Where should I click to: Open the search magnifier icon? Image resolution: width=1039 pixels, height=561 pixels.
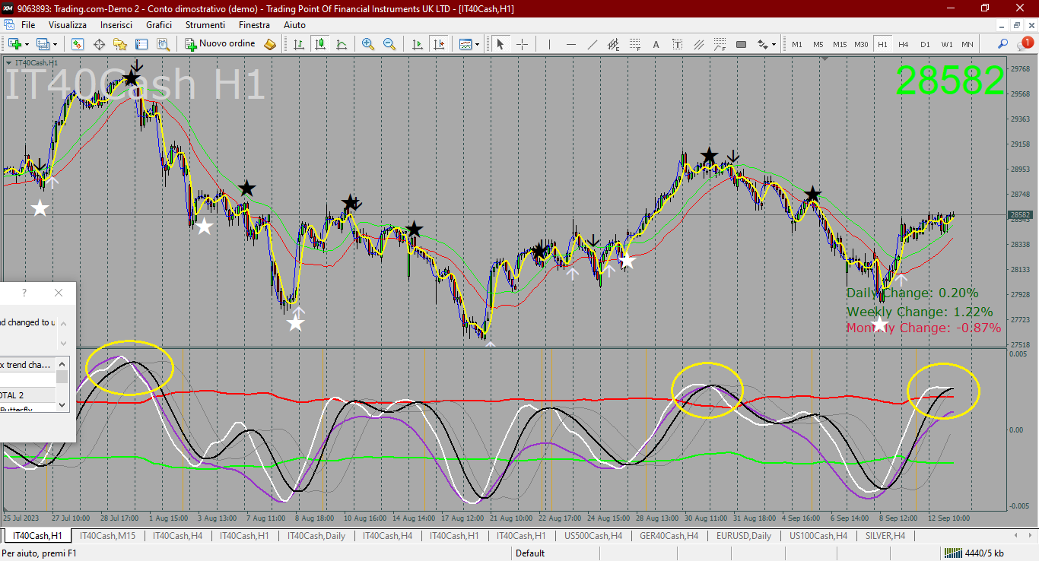tap(1003, 44)
